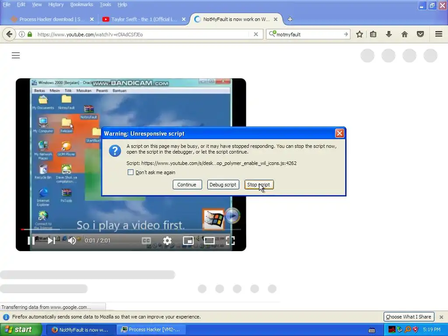Click the info icon in notification bar
The width and height of the screenshot is (448, 336).
(6, 317)
